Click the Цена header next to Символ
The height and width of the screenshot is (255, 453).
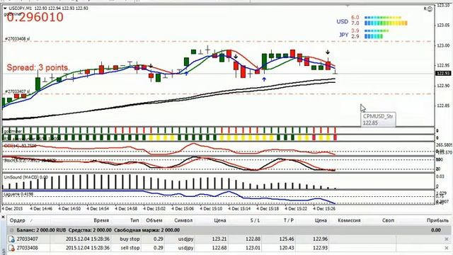220,220
